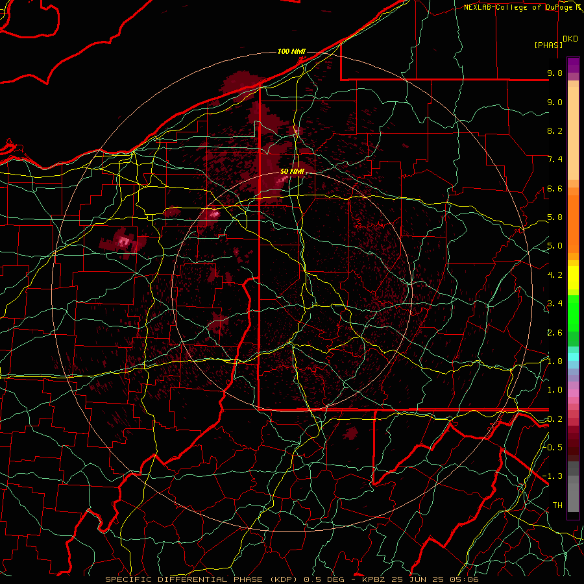Screen dimensions: 584x584
Task: Pick the pale peach segment beside 8.2
Action: click(x=573, y=133)
